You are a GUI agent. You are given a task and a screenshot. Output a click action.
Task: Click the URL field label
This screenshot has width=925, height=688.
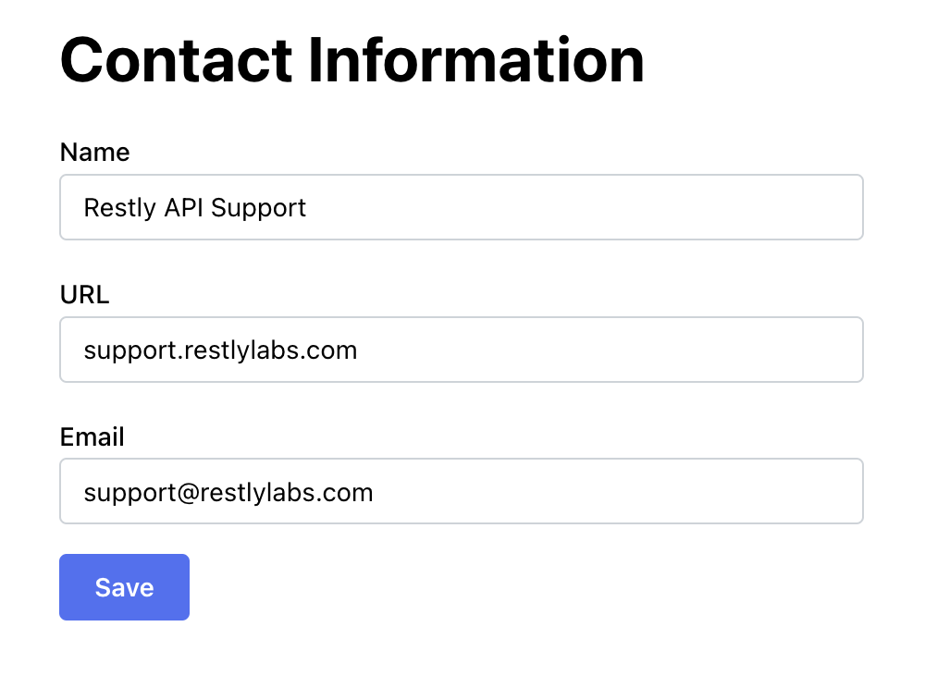click(84, 294)
